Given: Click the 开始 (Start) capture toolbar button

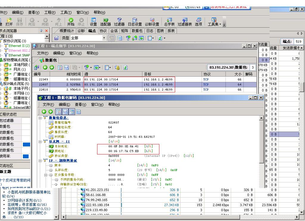Looking at the screenshot, I should click(71, 22).
